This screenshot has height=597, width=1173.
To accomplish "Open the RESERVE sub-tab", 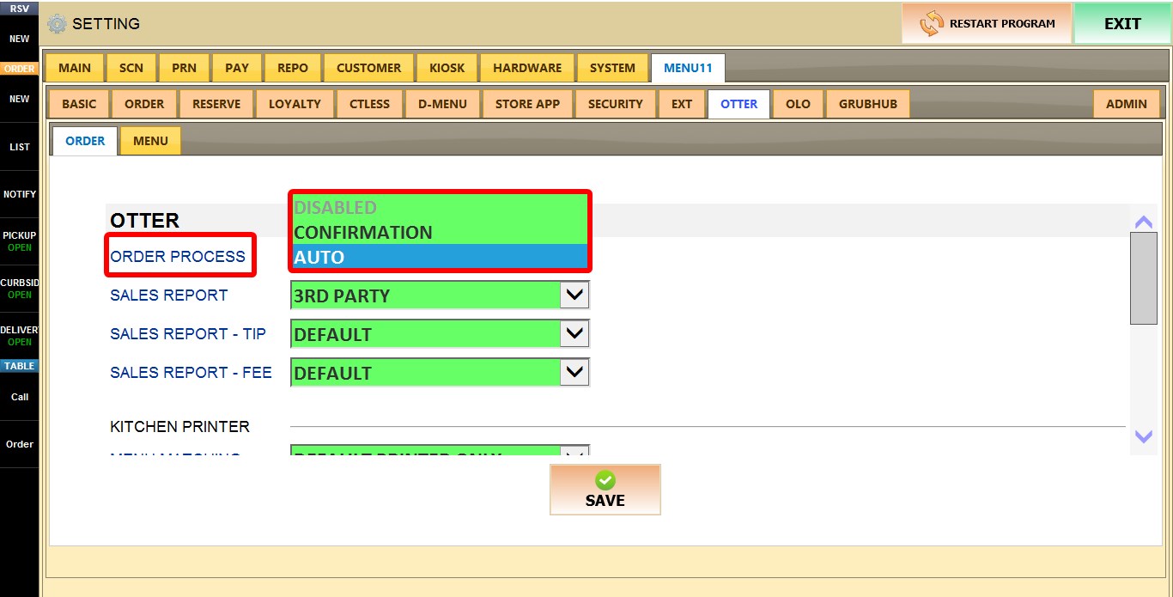I will 216,104.
